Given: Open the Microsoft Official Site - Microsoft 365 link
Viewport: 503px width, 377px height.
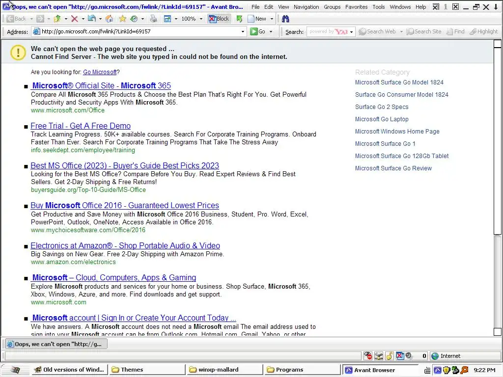Looking at the screenshot, I should click(x=101, y=85).
